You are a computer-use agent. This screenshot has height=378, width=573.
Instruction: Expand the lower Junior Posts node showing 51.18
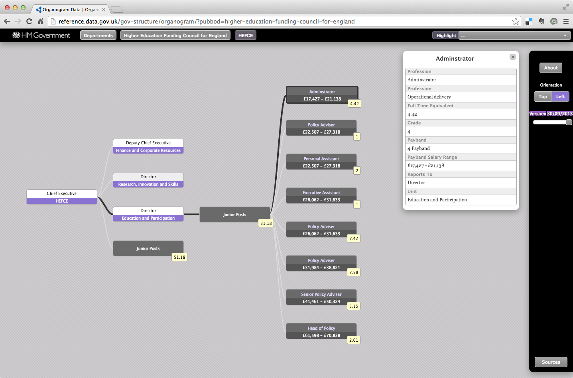[148, 248]
